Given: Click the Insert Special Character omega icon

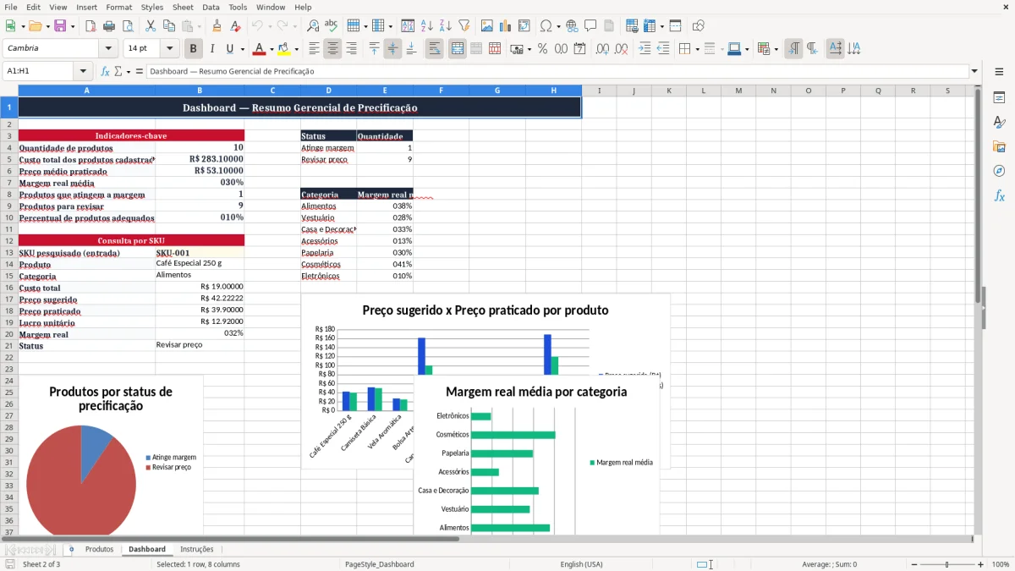Looking at the screenshot, I should coord(545,26).
